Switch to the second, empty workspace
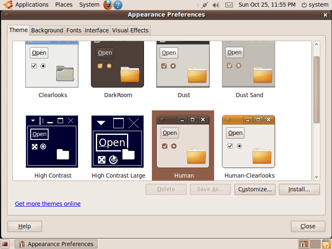The height and width of the screenshot is (249, 332). 315,244
